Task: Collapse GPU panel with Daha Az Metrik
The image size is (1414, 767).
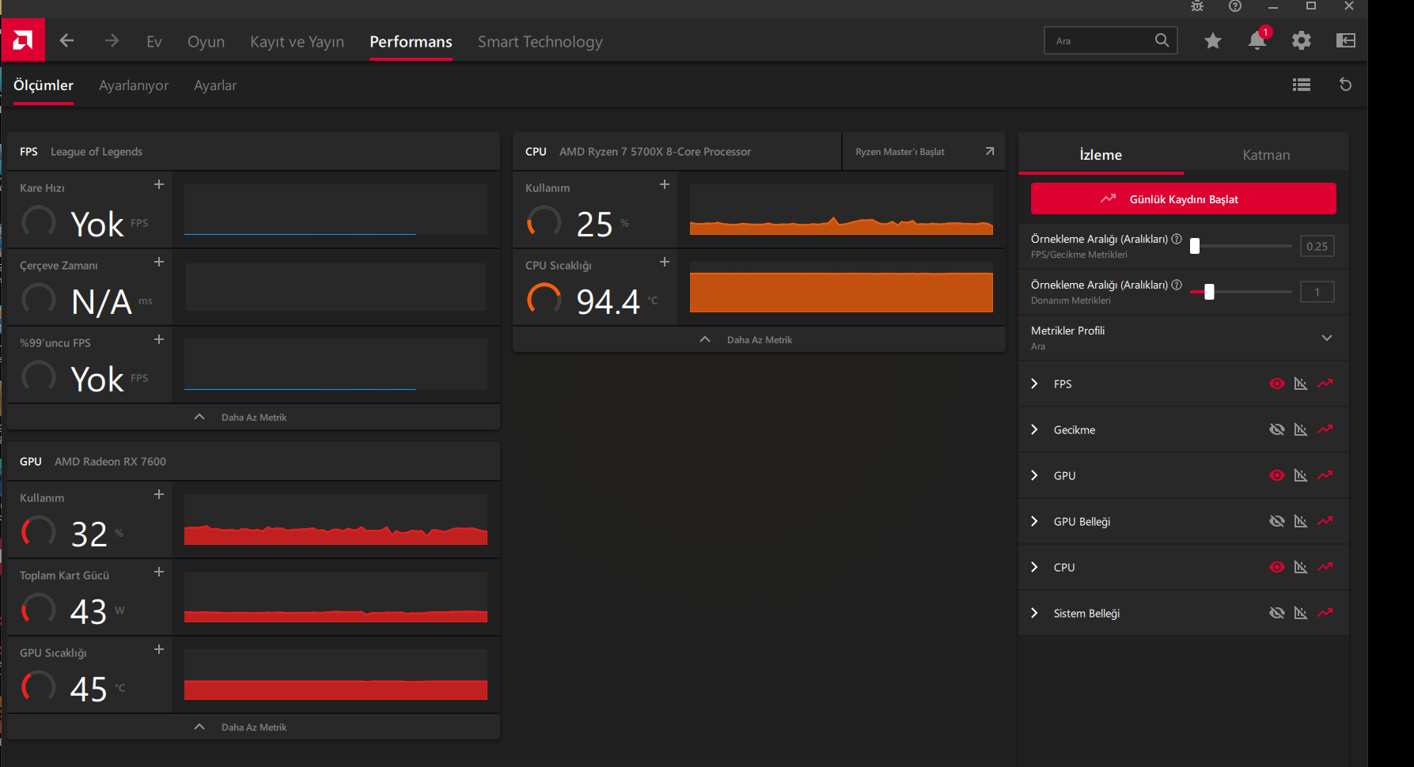Action: pos(253,727)
